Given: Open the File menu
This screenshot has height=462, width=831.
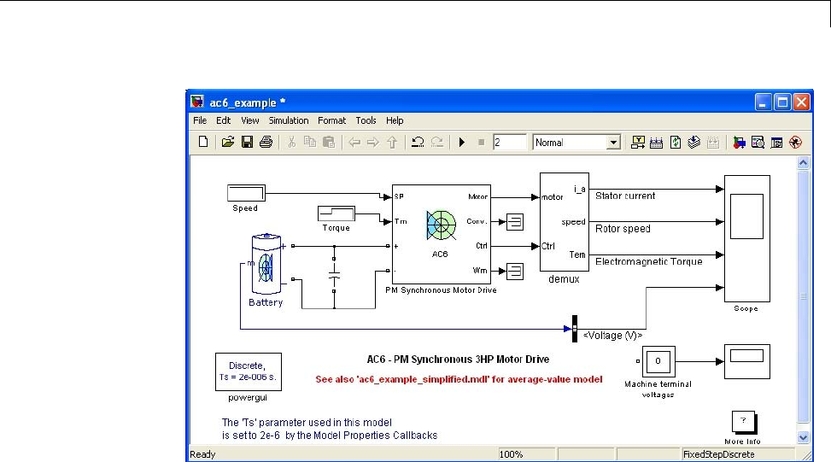Looking at the screenshot, I should point(200,120).
